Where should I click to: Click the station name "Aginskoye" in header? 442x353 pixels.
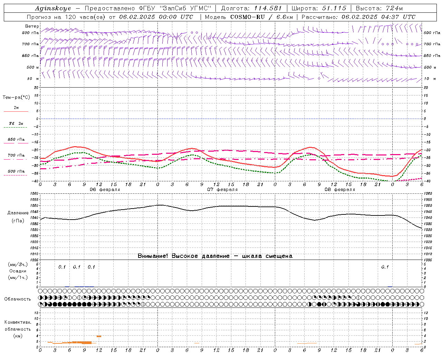53,9
